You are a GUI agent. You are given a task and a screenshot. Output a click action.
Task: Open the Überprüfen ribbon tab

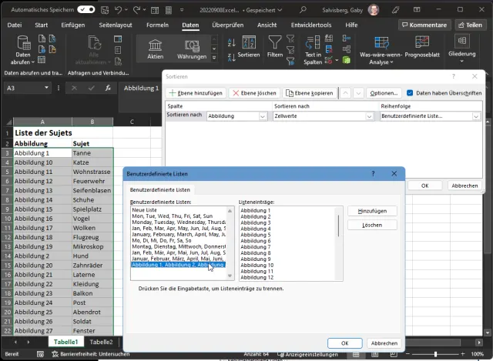227,25
